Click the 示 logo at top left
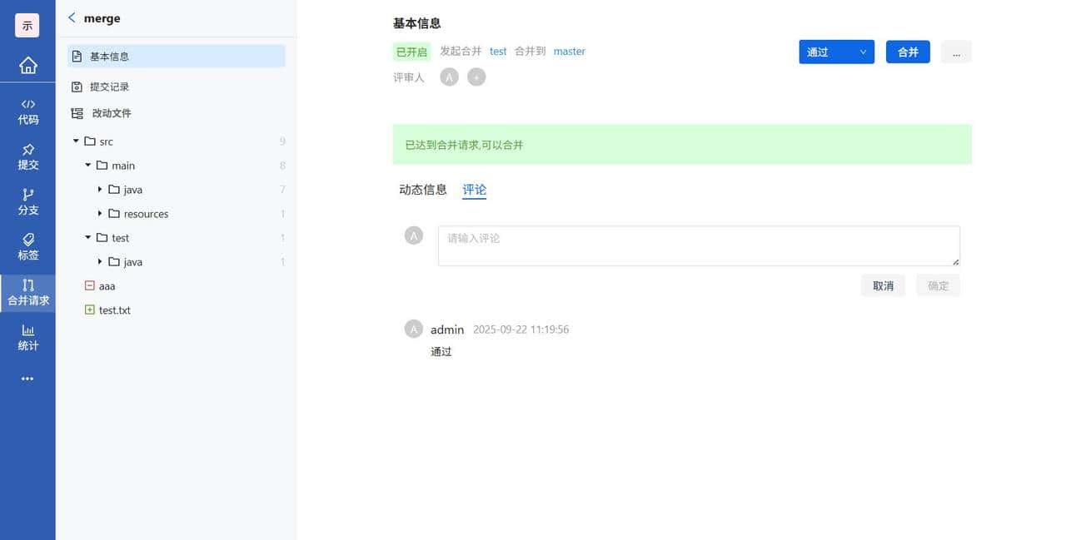The image size is (1066, 540). click(27, 25)
